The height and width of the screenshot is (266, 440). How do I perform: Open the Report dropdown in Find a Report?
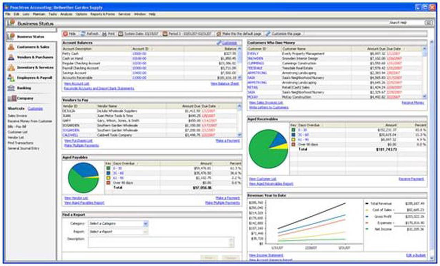(x=118, y=232)
